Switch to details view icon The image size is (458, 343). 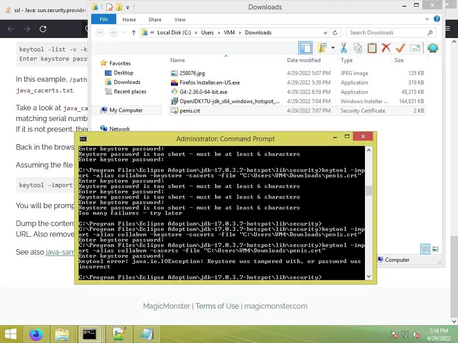pos(425,249)
